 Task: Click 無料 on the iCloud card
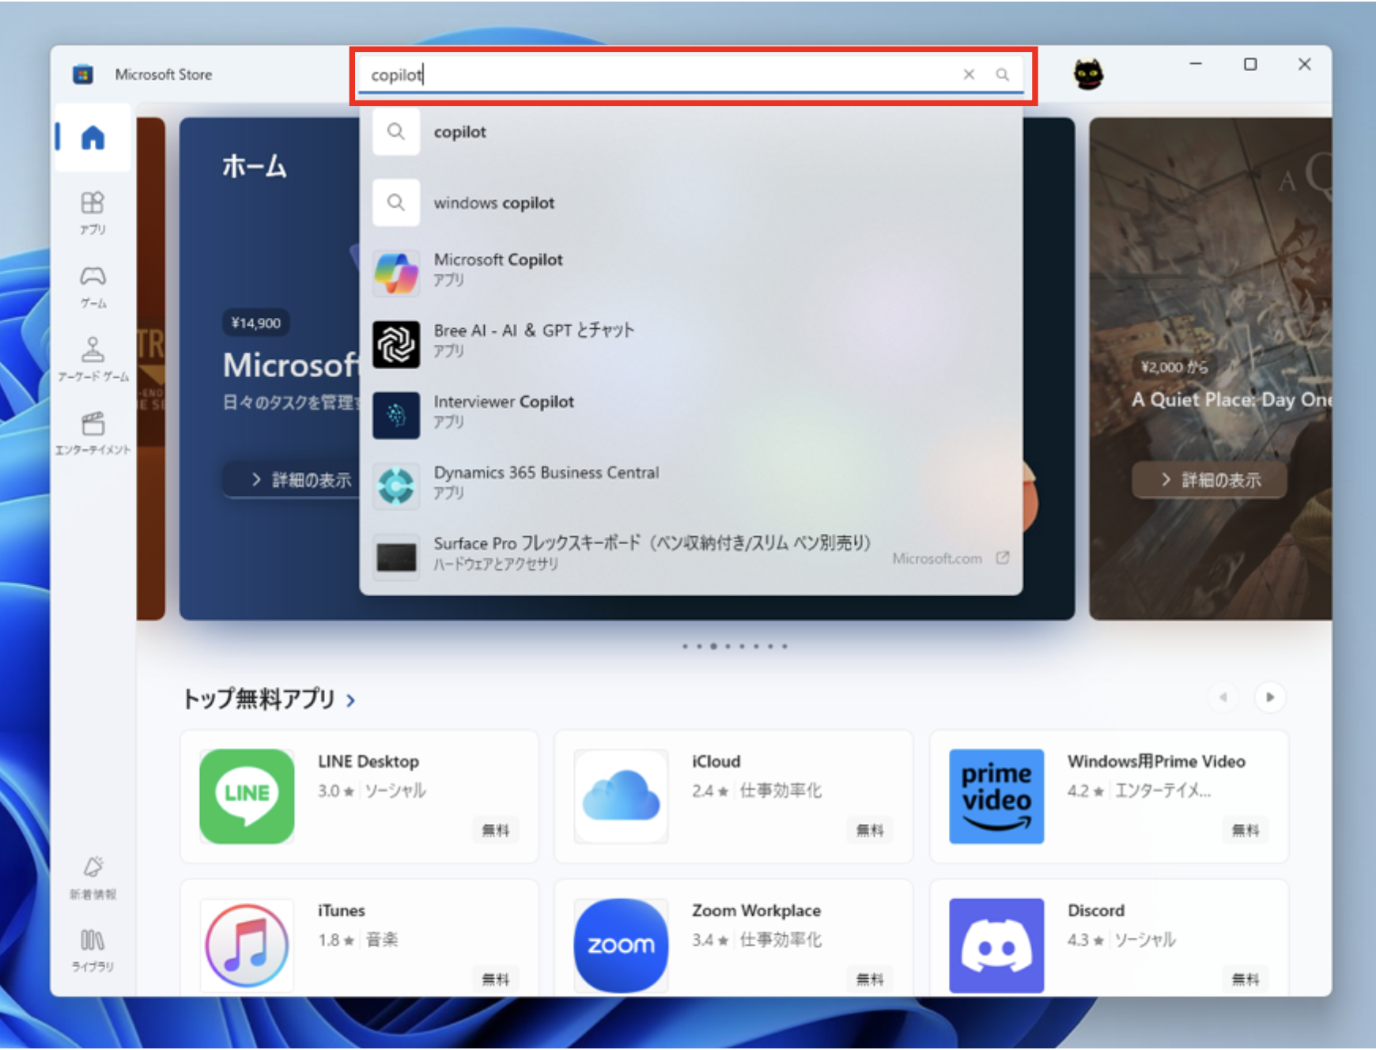[870, 830]
